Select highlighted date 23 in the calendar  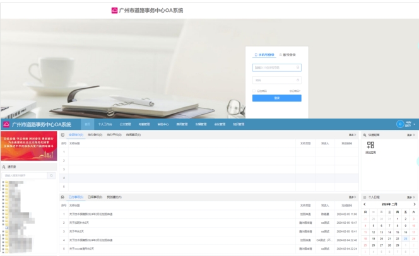[405, 238]
